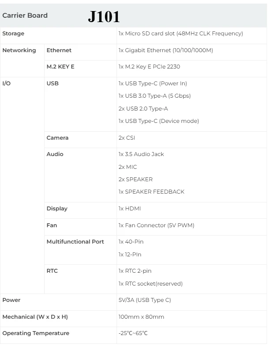Image resolution: width=271 pixels, height=347 pixels.
Task: Select the 3.5 Audio Jack entry
Action: [141, 154]
